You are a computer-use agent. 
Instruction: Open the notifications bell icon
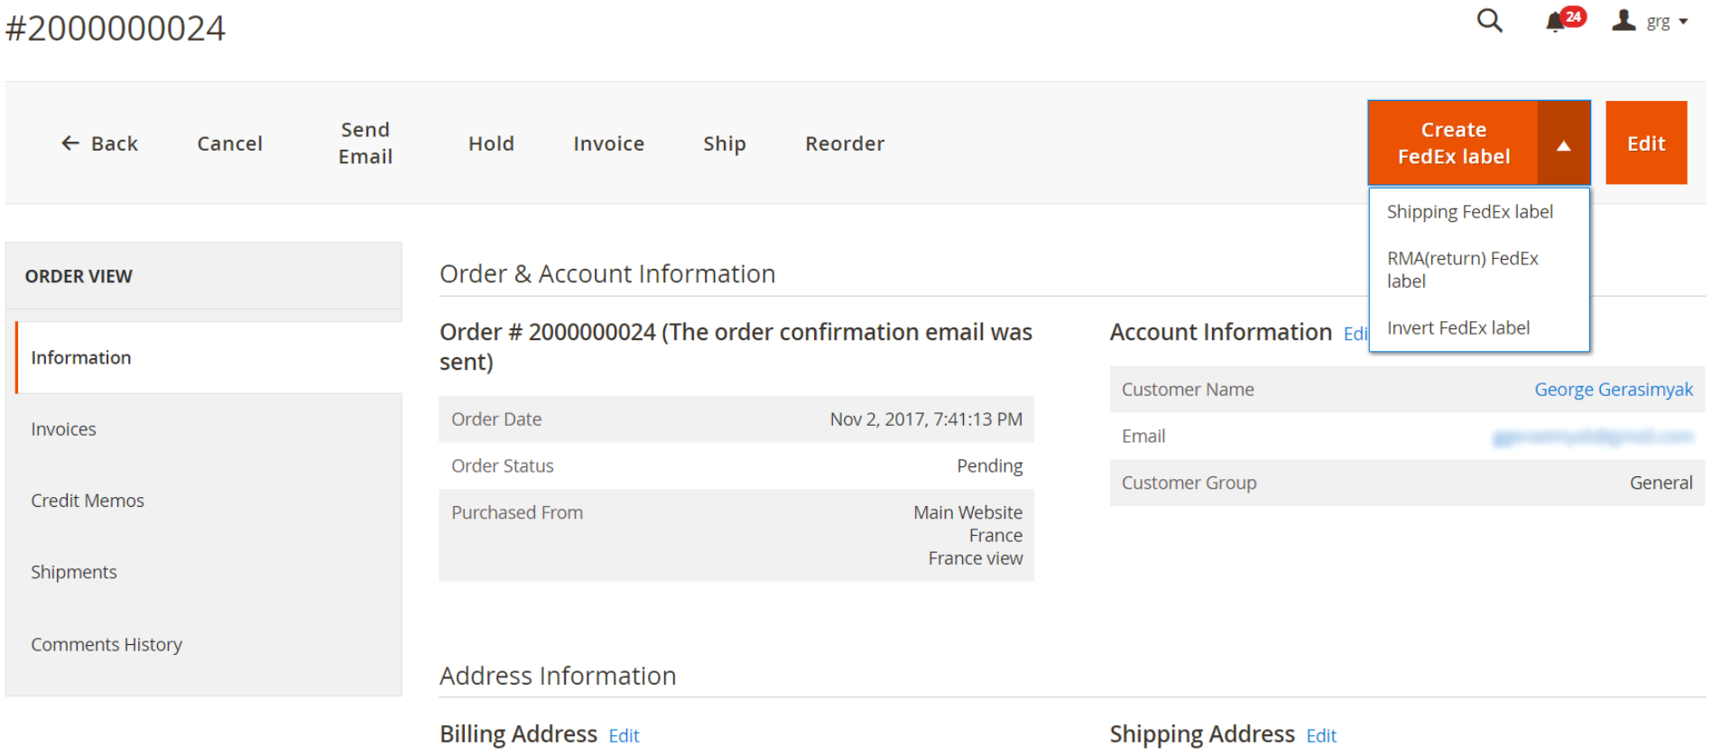point(1555,22)
